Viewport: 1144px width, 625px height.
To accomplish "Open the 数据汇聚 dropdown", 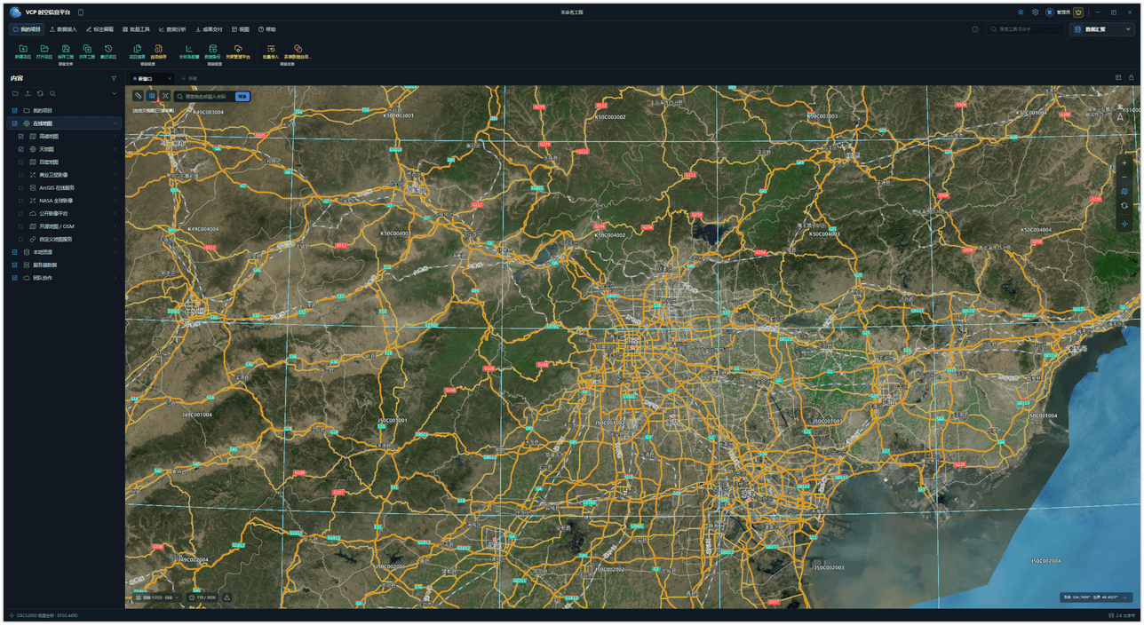I will [1102, 29].
